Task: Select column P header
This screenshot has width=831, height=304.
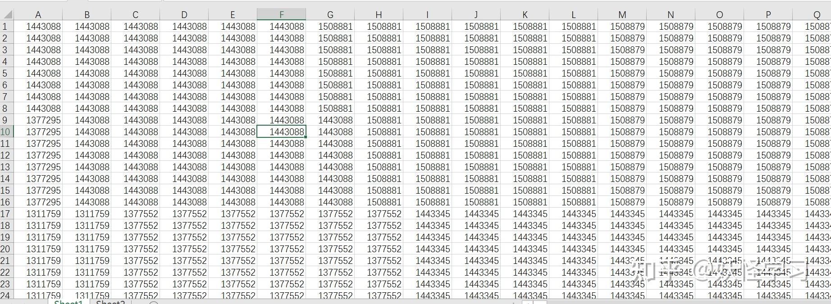Action: tap(768, 14)
